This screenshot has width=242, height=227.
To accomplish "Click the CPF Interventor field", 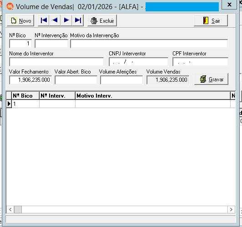I will [x=200, y=62].
